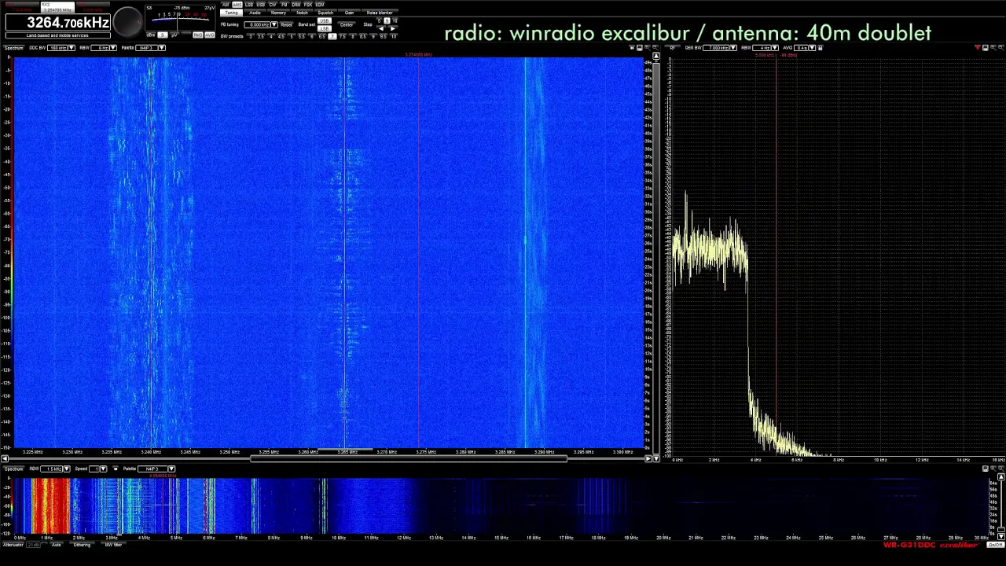Click the Center button

point(347,24)
